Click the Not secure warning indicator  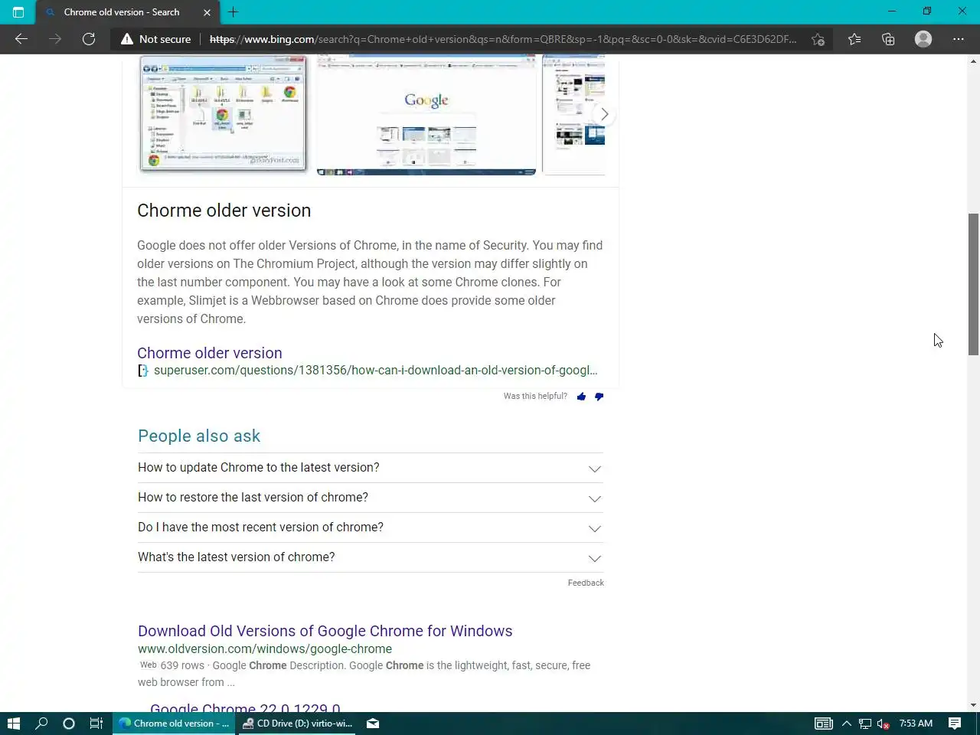coord(156,39)
